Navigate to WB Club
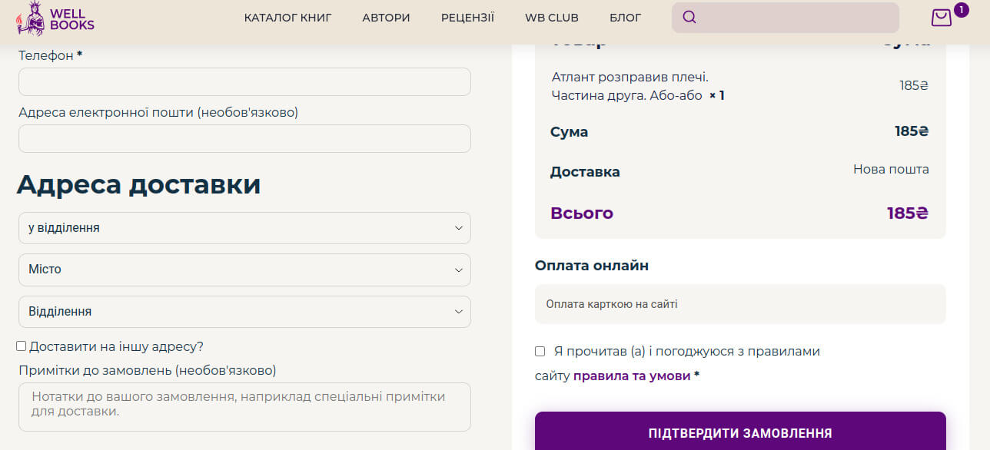Image resolution: width=990 pixels, height=450 pixels. (551, 18)
